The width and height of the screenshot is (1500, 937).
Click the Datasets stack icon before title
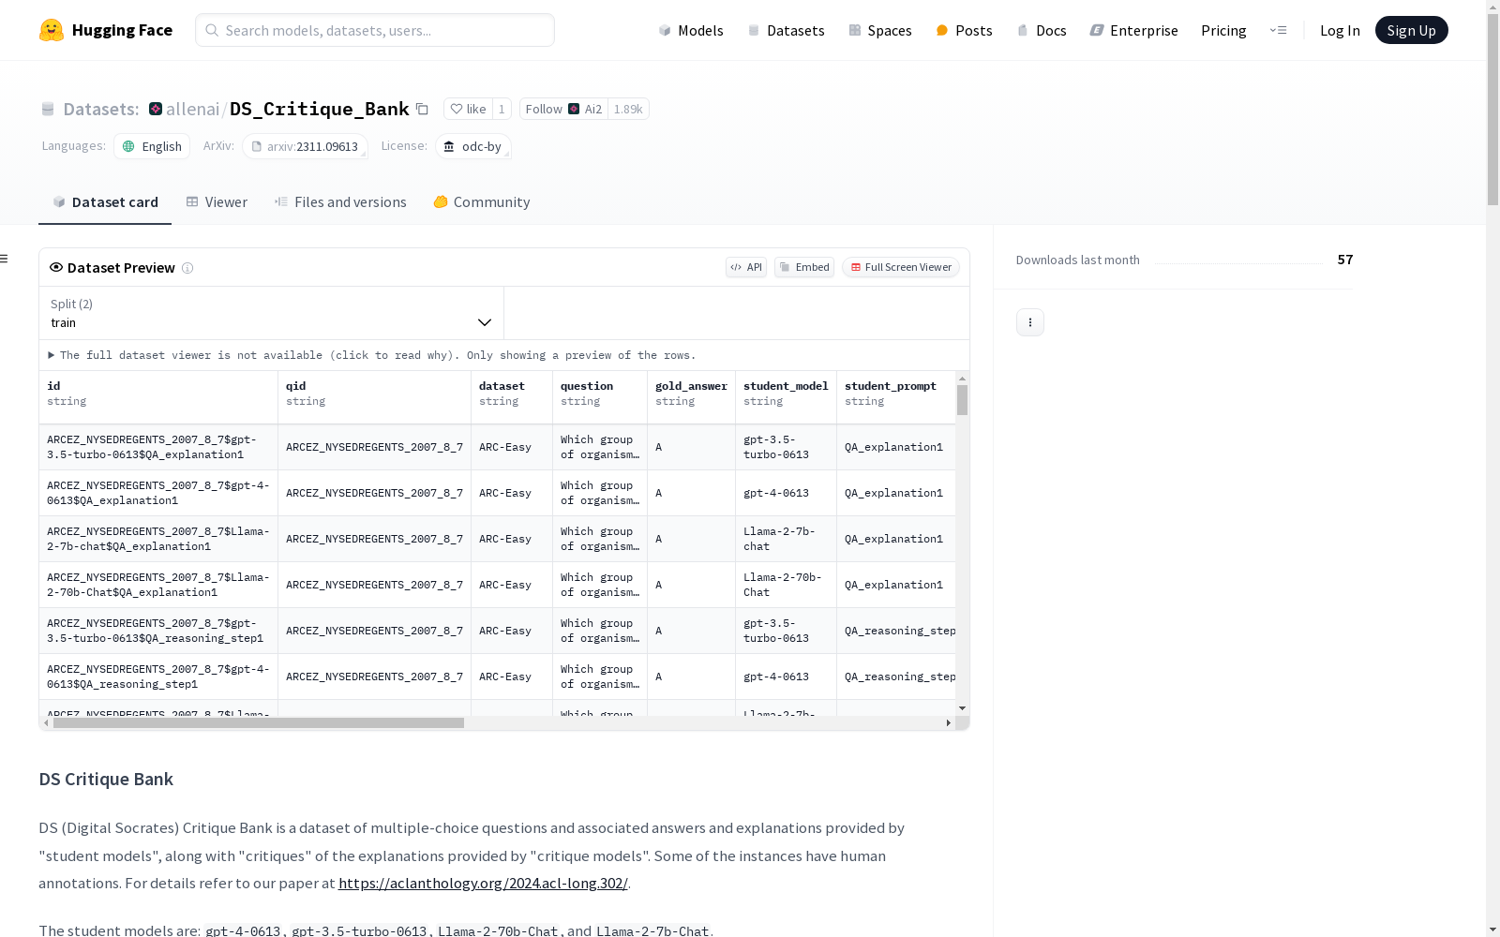(x=48, y=110)
